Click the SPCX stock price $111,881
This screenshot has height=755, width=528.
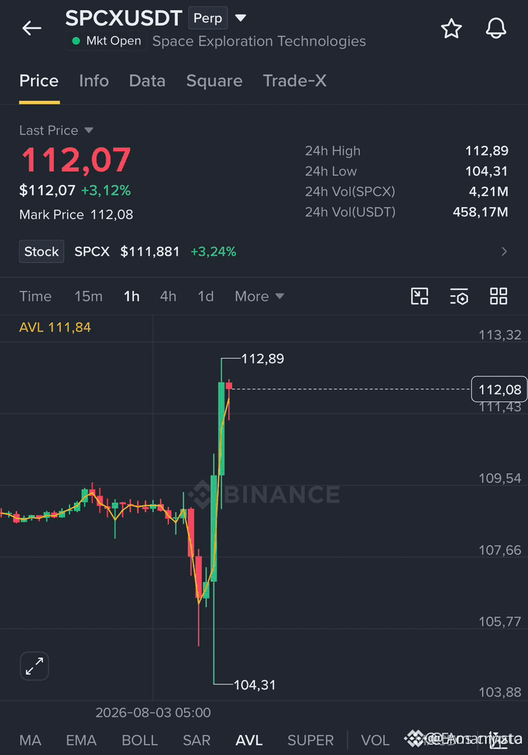150,251
